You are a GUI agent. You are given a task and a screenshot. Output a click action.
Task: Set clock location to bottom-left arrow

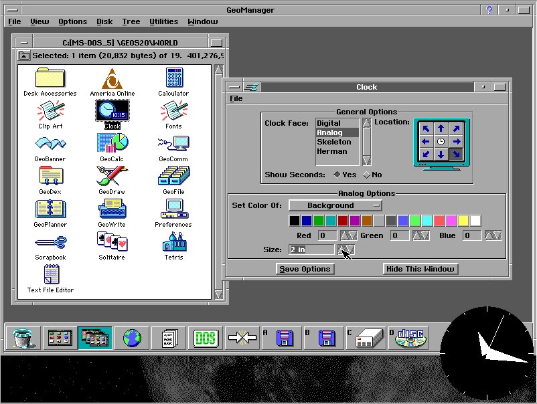426,155
